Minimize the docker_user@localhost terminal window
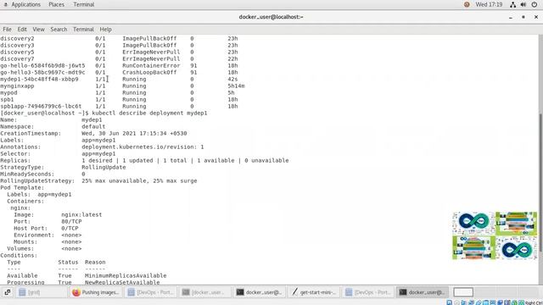This screenshot has width=543, height=305. (x=511, y=17)
